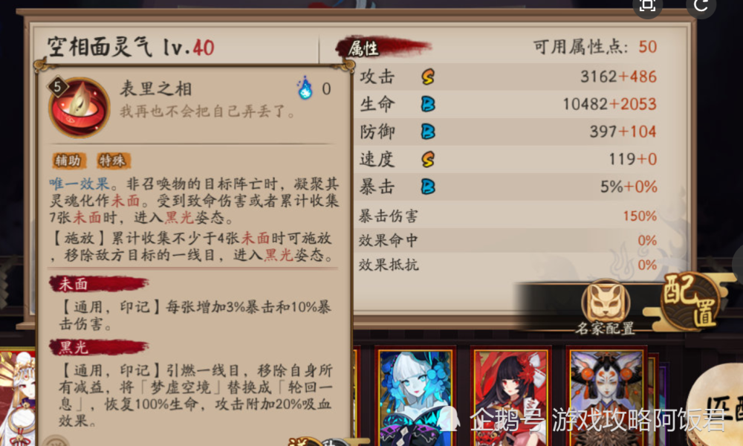Open 名家配置 fox mask icon
The width and height of the screenshot is (743, 446).
click(x=606, y=302)
